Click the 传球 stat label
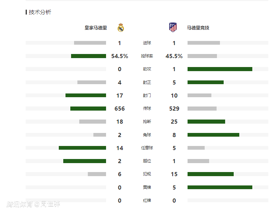This screenshot has width=275, height=213. [x=147, y=109]
